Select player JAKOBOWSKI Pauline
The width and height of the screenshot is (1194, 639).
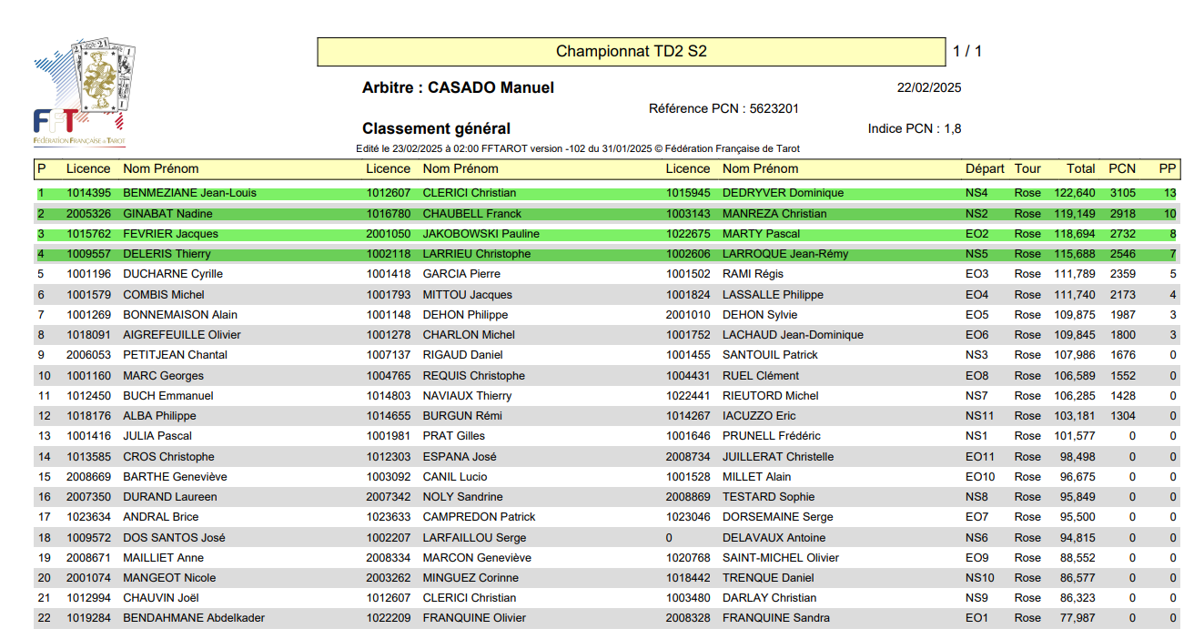[x=481, y=234]
